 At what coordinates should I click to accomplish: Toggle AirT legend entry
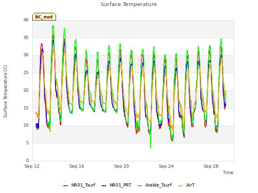click(186, 185)
